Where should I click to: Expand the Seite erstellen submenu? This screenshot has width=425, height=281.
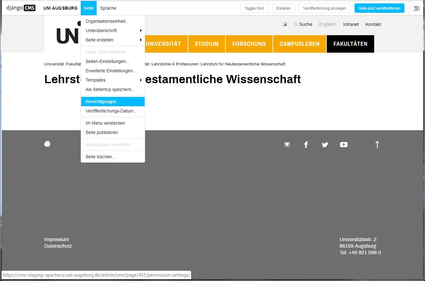113,40
